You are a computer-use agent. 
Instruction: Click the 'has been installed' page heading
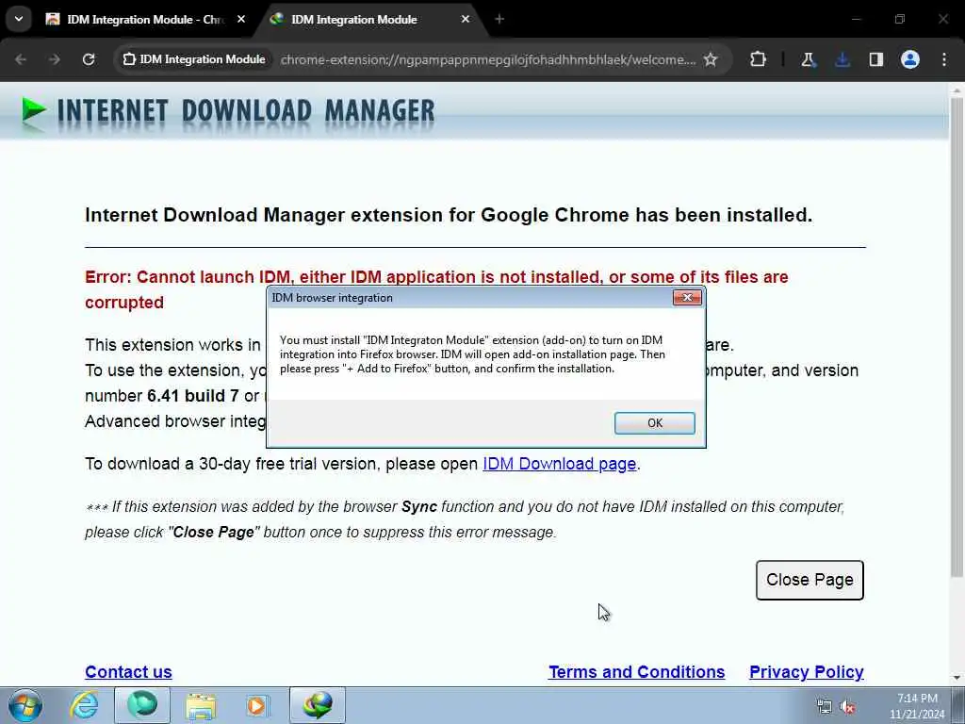pos(449,215)
